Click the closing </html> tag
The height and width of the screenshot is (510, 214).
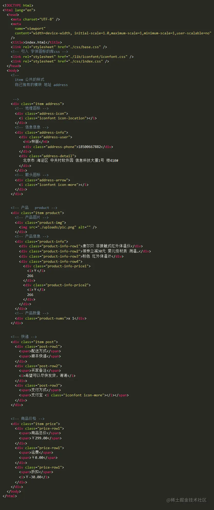[10, 496]
